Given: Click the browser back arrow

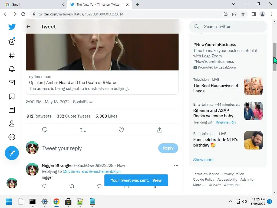Looking at the screenshot, I should point(6,14).
